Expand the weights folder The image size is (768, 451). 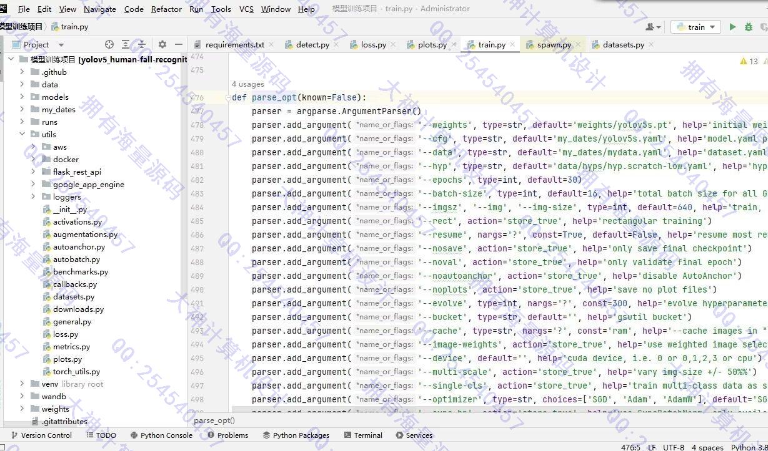pyautogui.click(x=22, y=409)
